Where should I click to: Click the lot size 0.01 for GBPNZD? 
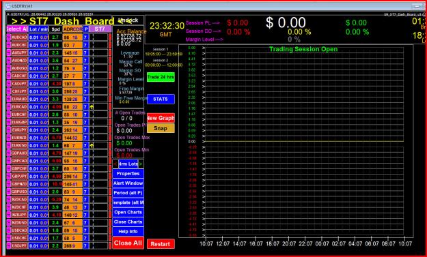34,184
